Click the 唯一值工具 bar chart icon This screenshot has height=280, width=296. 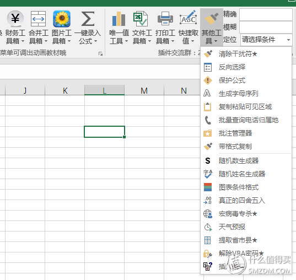pyautogui.click(x=119, y=19)
